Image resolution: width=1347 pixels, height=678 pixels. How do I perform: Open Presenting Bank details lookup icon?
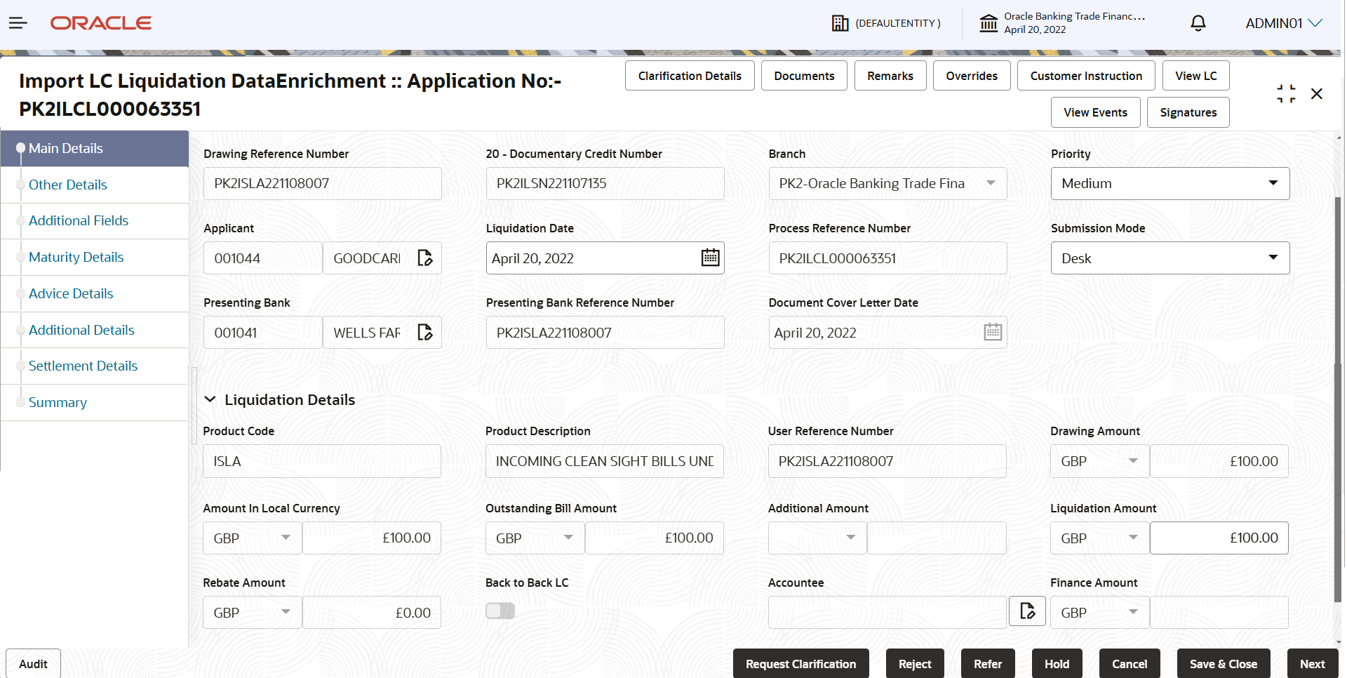pyautogui.click(x=425, y=333)
